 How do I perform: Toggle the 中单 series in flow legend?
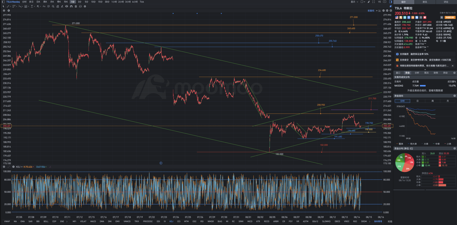[x=436, y=144]
